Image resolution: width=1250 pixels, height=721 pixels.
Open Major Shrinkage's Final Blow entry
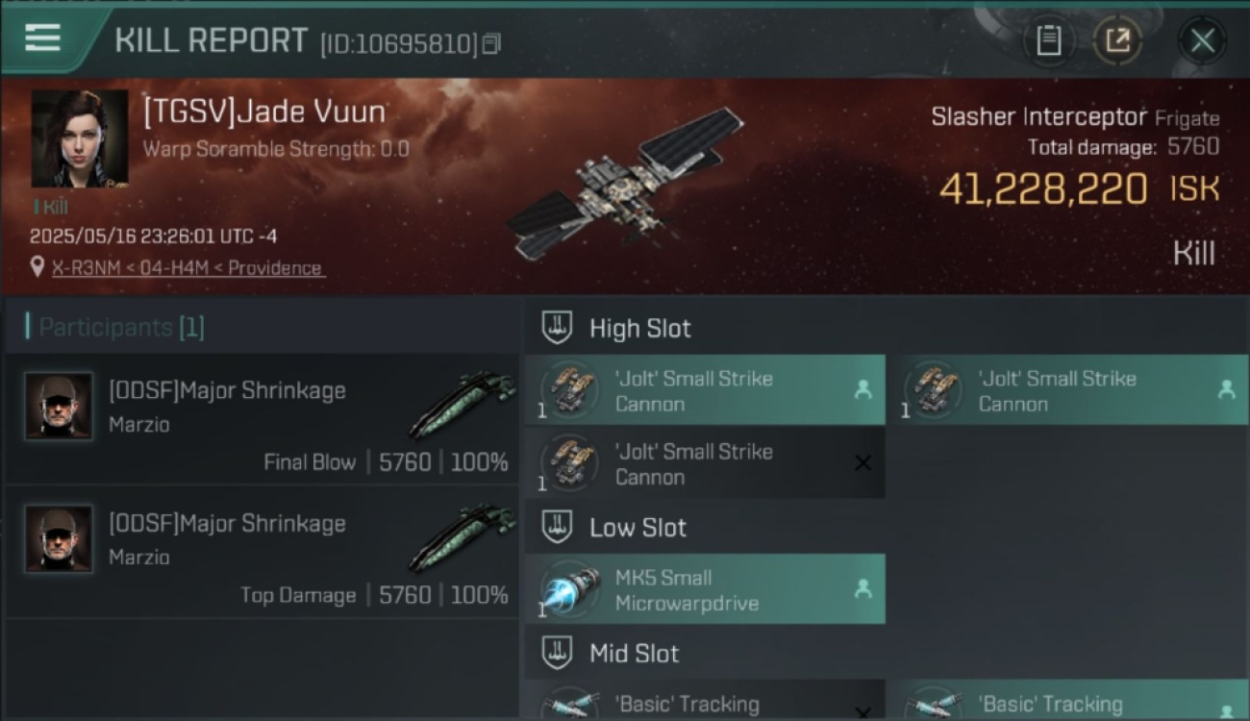coord(262,419)
